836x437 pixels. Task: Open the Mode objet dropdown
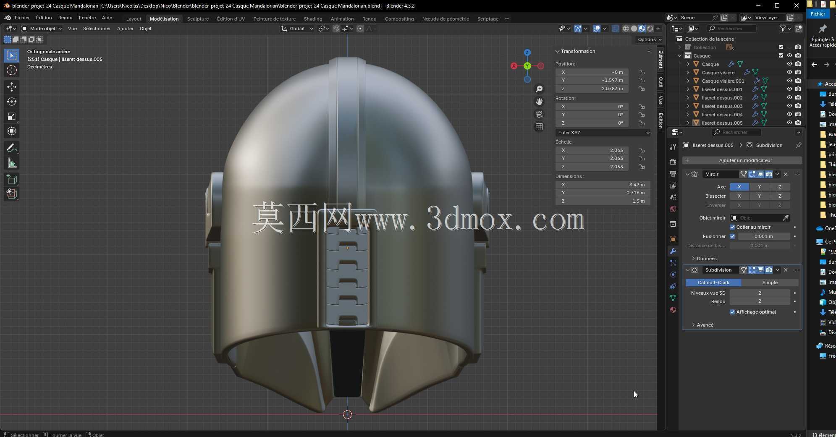pos(42,29)
